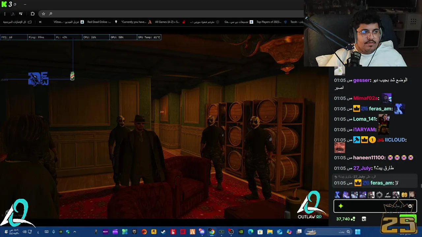Screen dimensions: 422x237
Task: Click first feras_am username in chat
Action: [380, 109]
